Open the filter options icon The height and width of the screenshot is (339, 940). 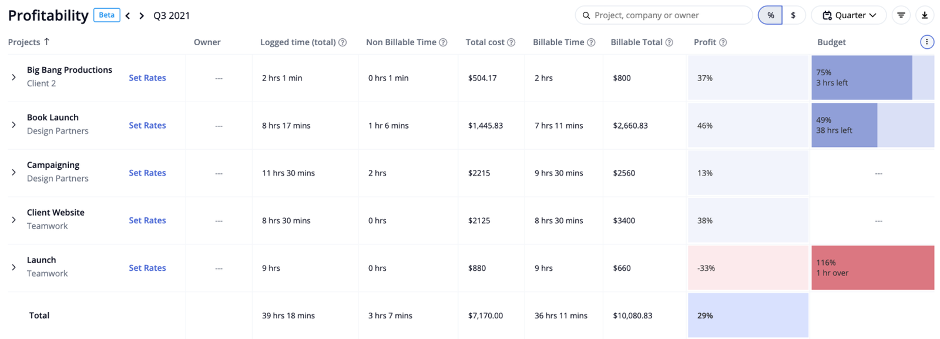(x=901, y=15)
